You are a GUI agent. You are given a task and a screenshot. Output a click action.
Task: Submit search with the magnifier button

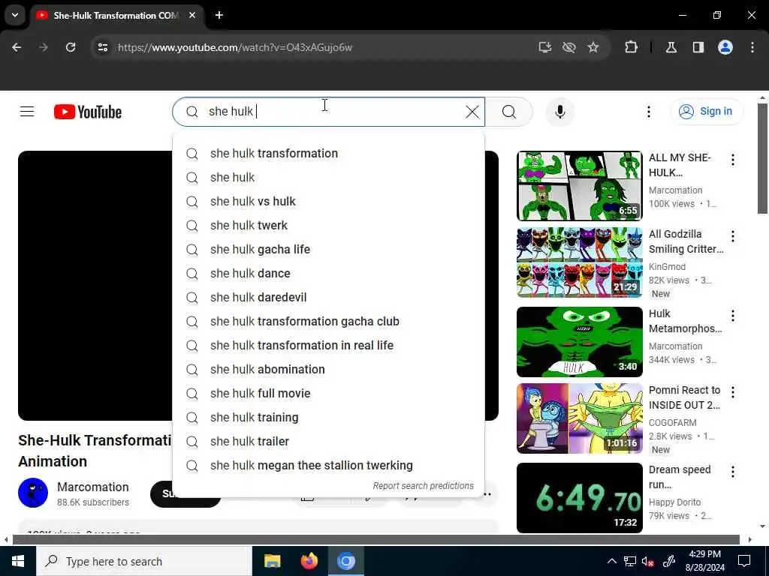click(x=509, y=112)
